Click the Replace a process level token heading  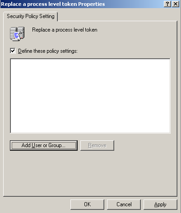tap(65, 30)
